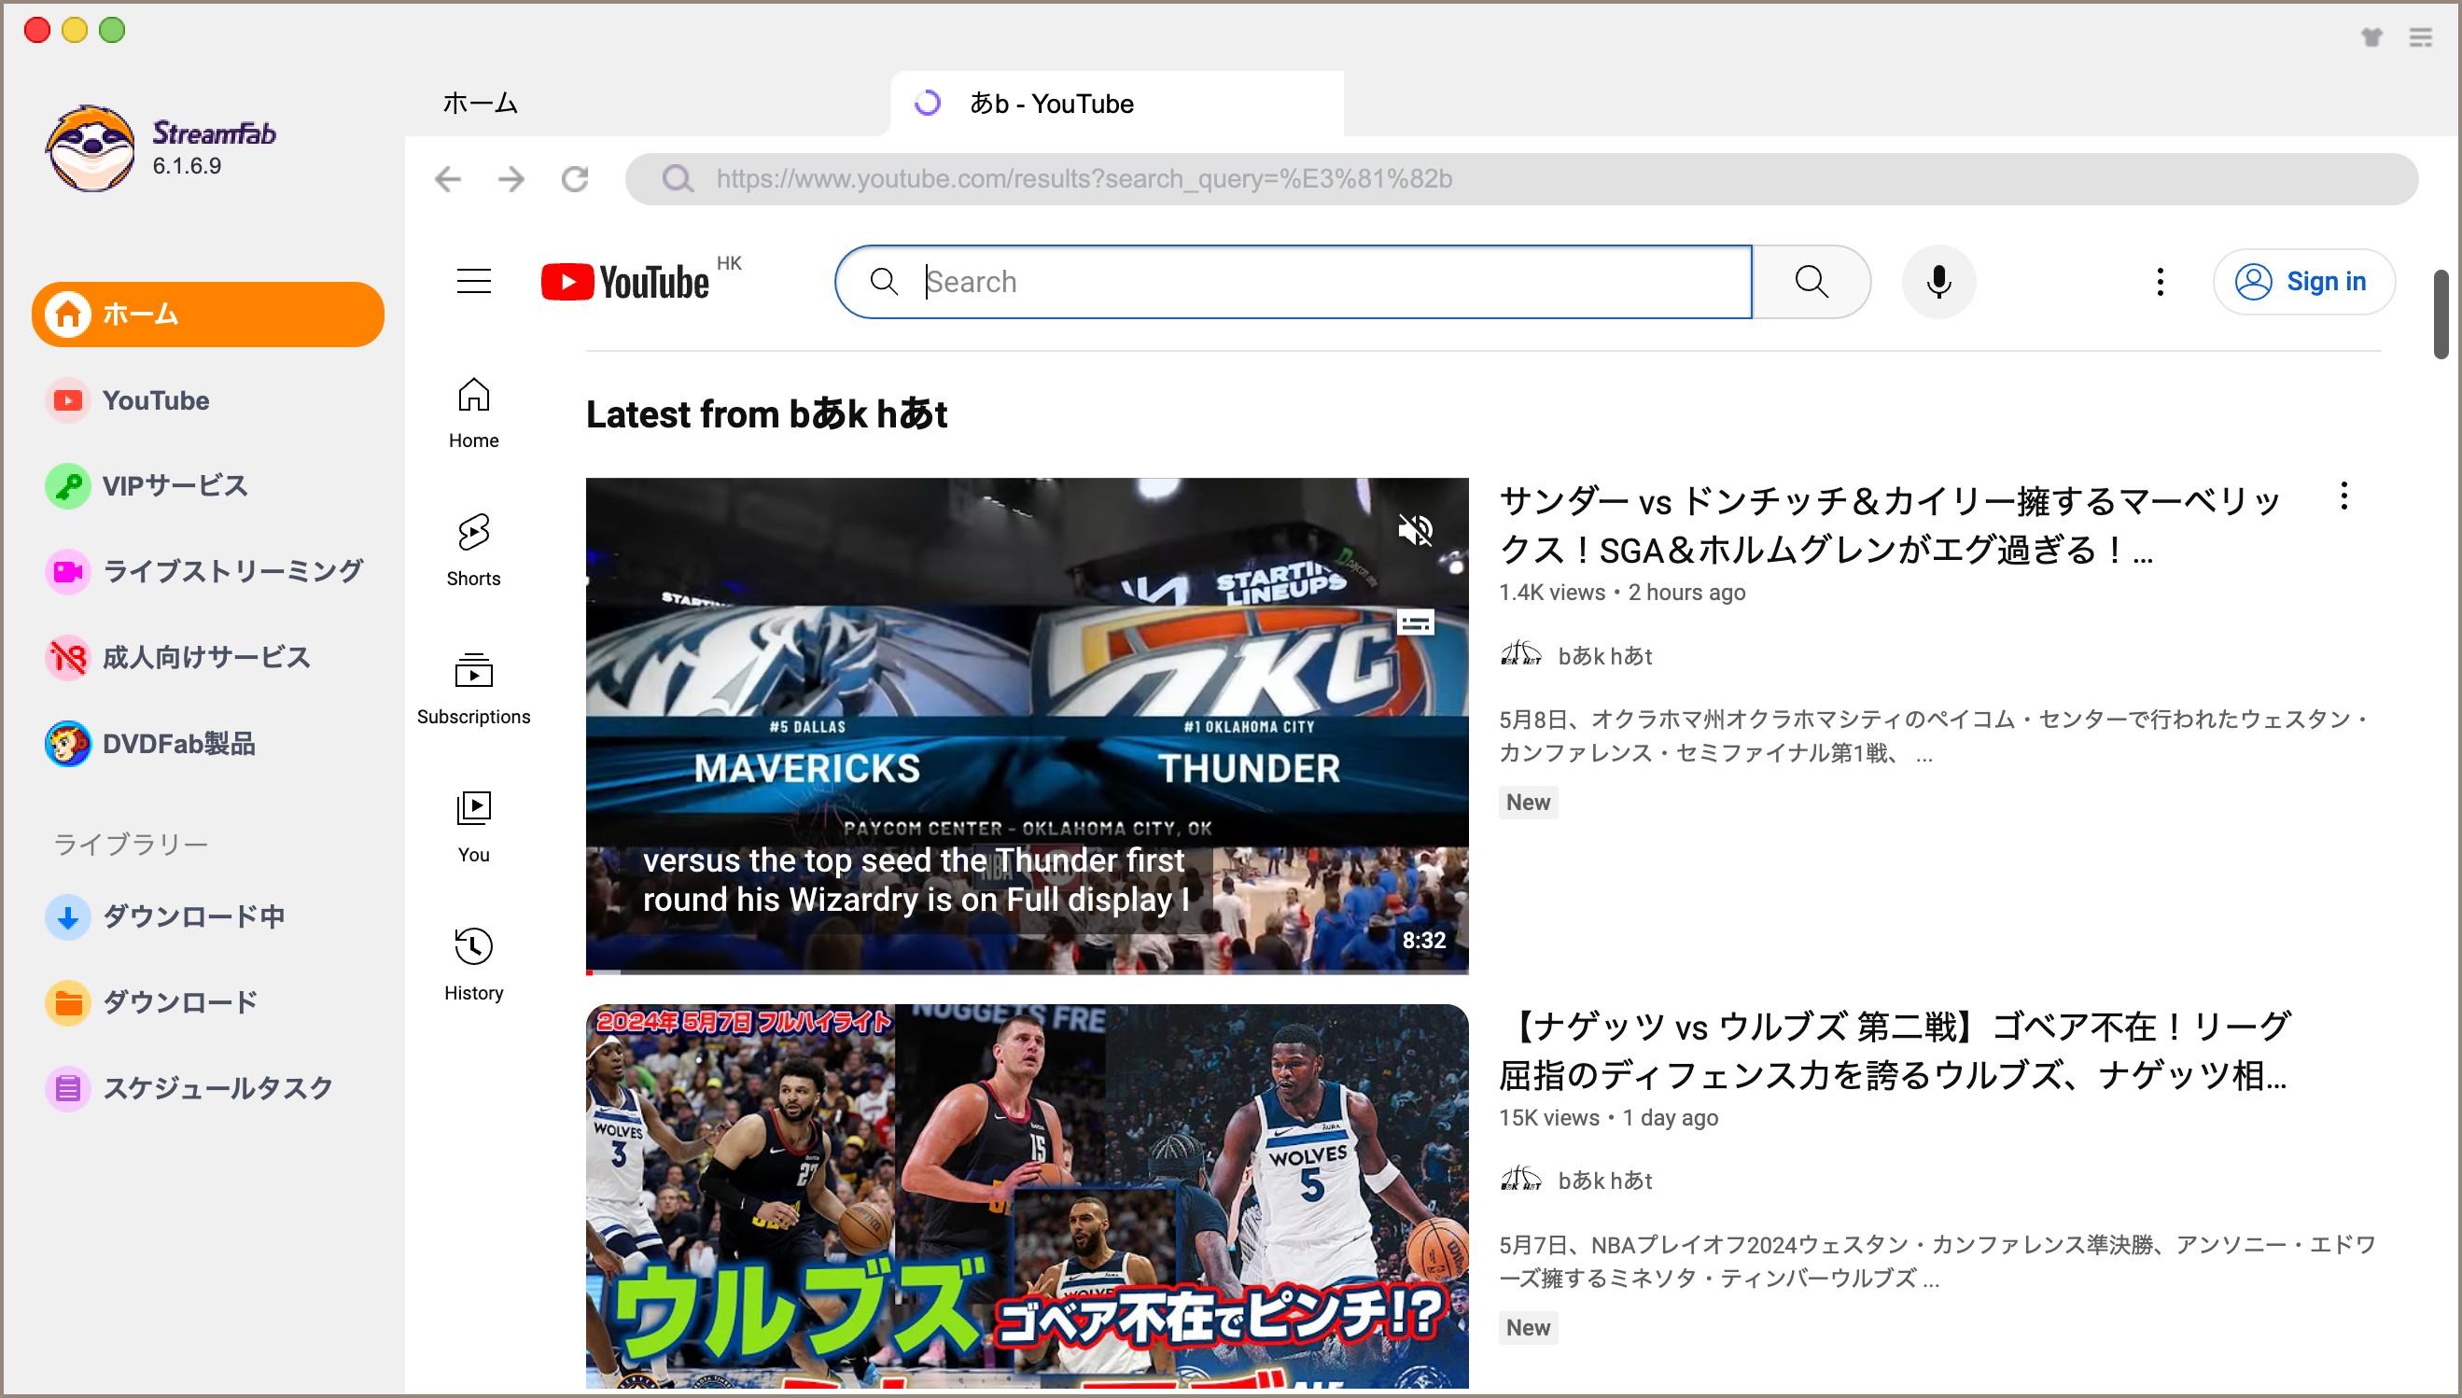Click the macOS green fullscreen window button

(x=112, y=30)
